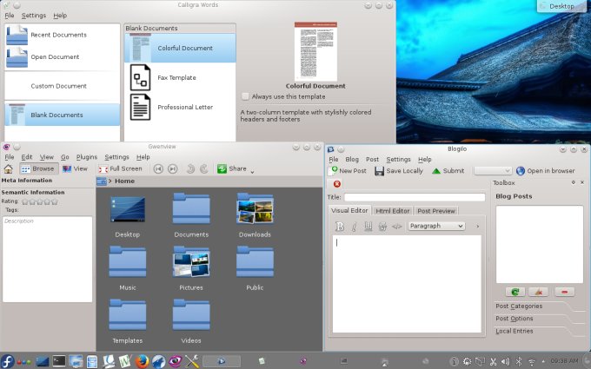Image resolution: width=591 pixels, height=369 pixels.
Task: Toggle Browse mode in Gwenview toolbar
Action: (x=38, y=168)
